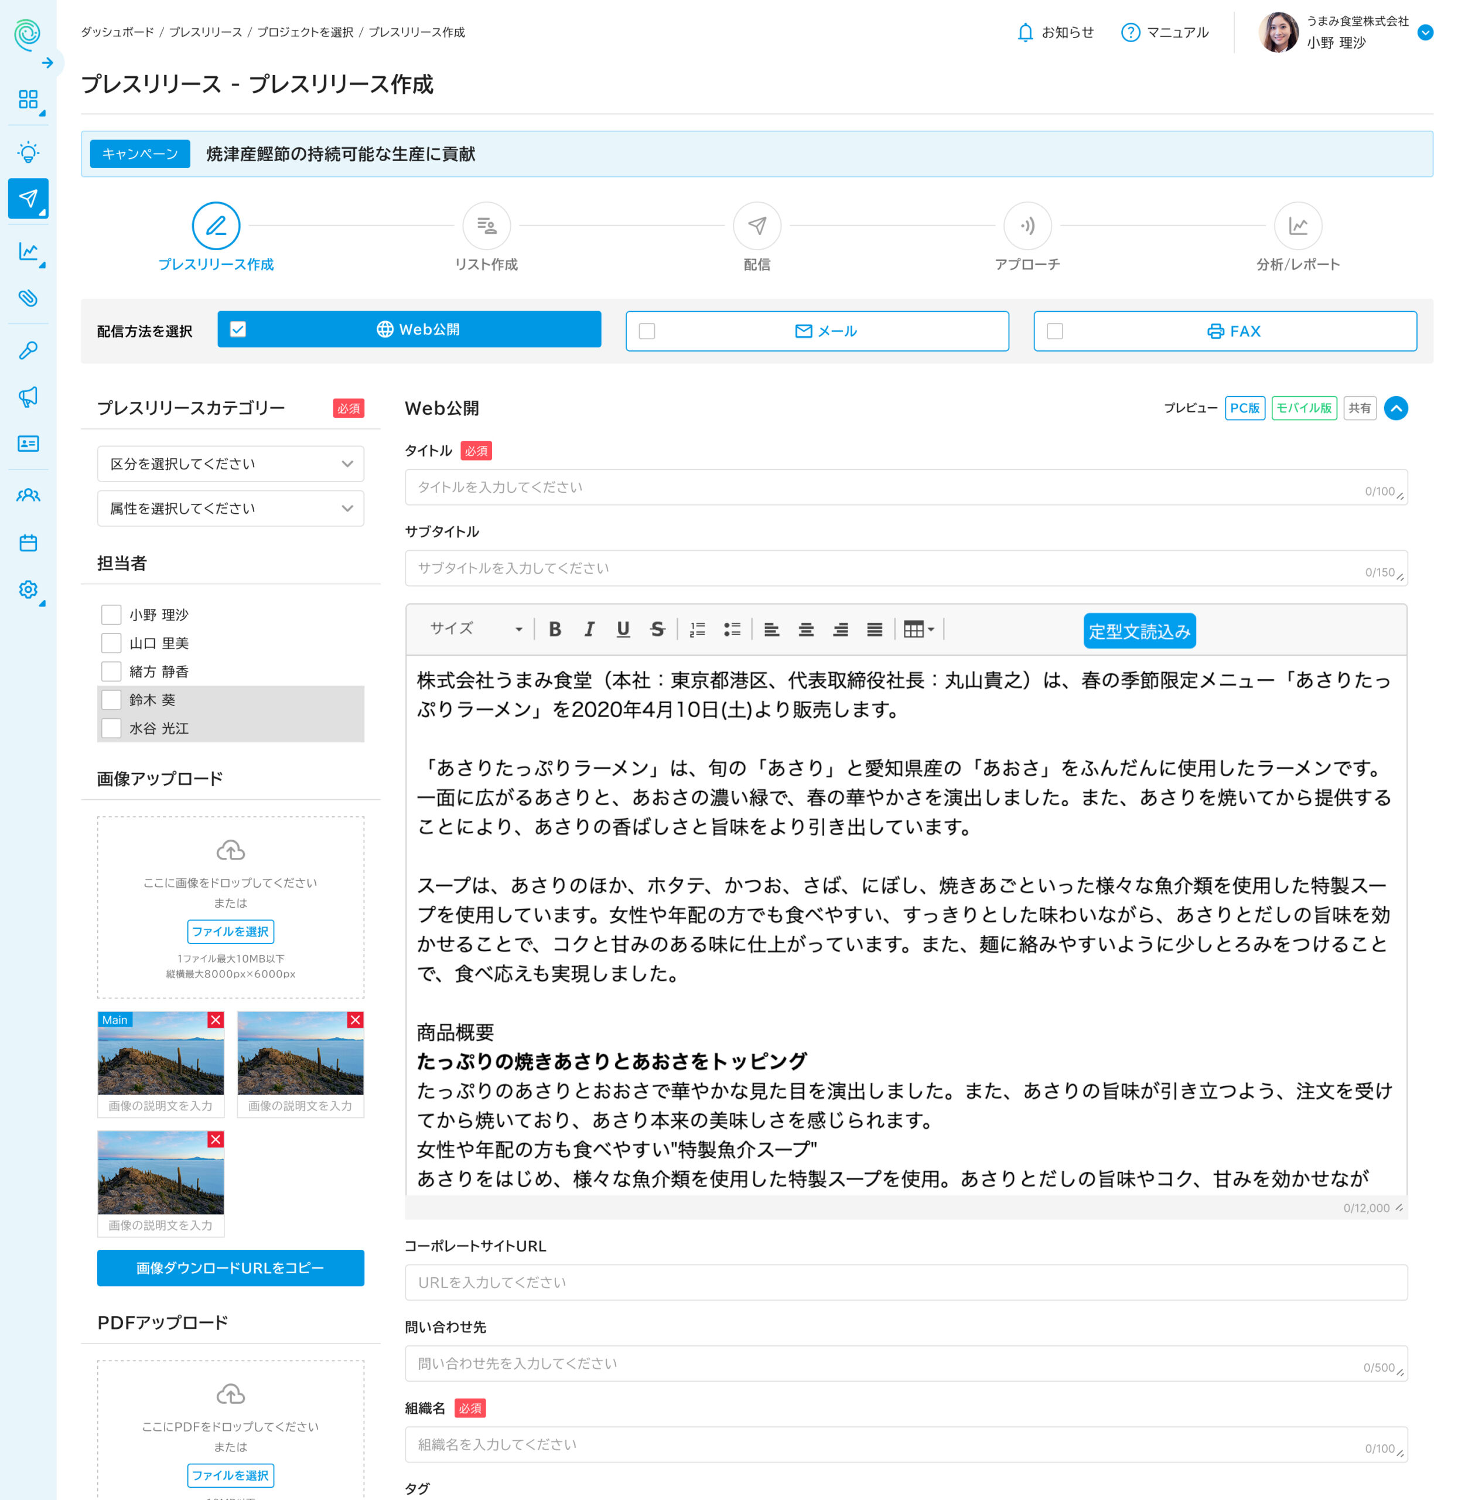This screenshot has width=1458, height=1500.
Task: Click the 定型文読込み button
Action: (x=1139, y=630)
